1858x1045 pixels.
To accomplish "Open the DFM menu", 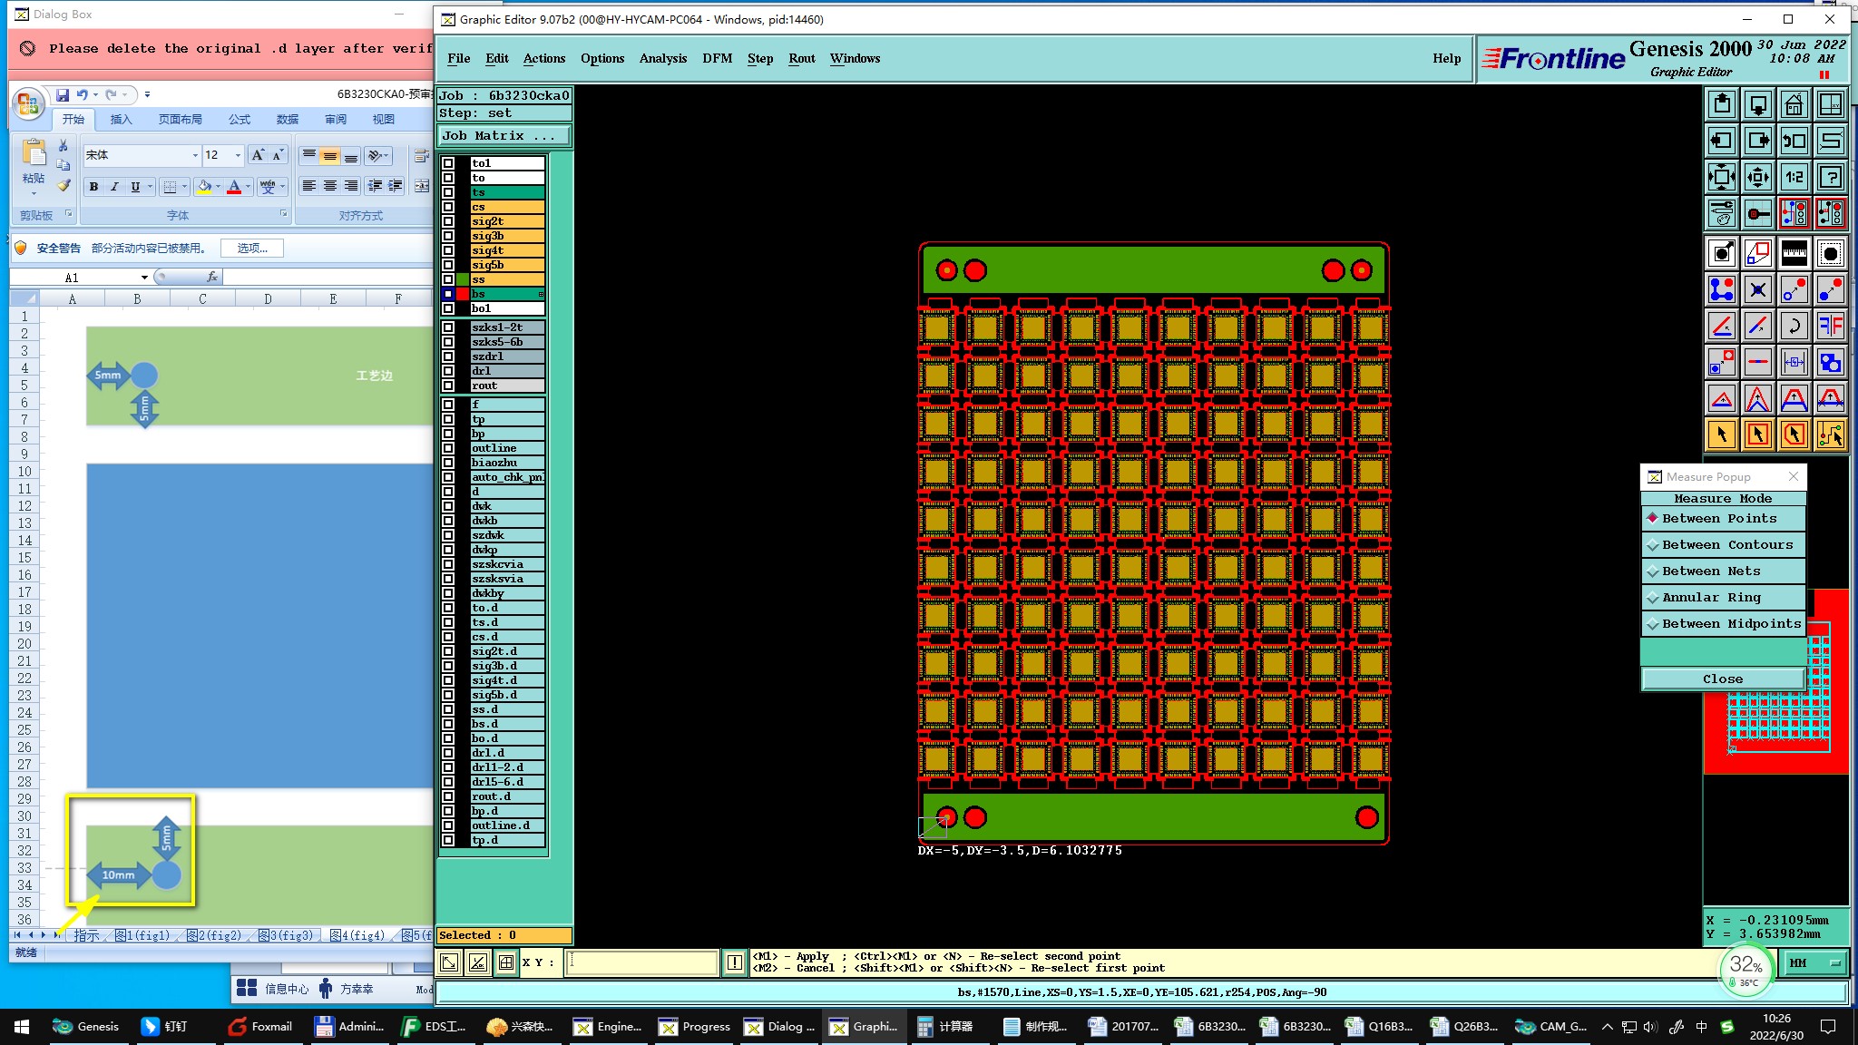I will pos(717,58).
